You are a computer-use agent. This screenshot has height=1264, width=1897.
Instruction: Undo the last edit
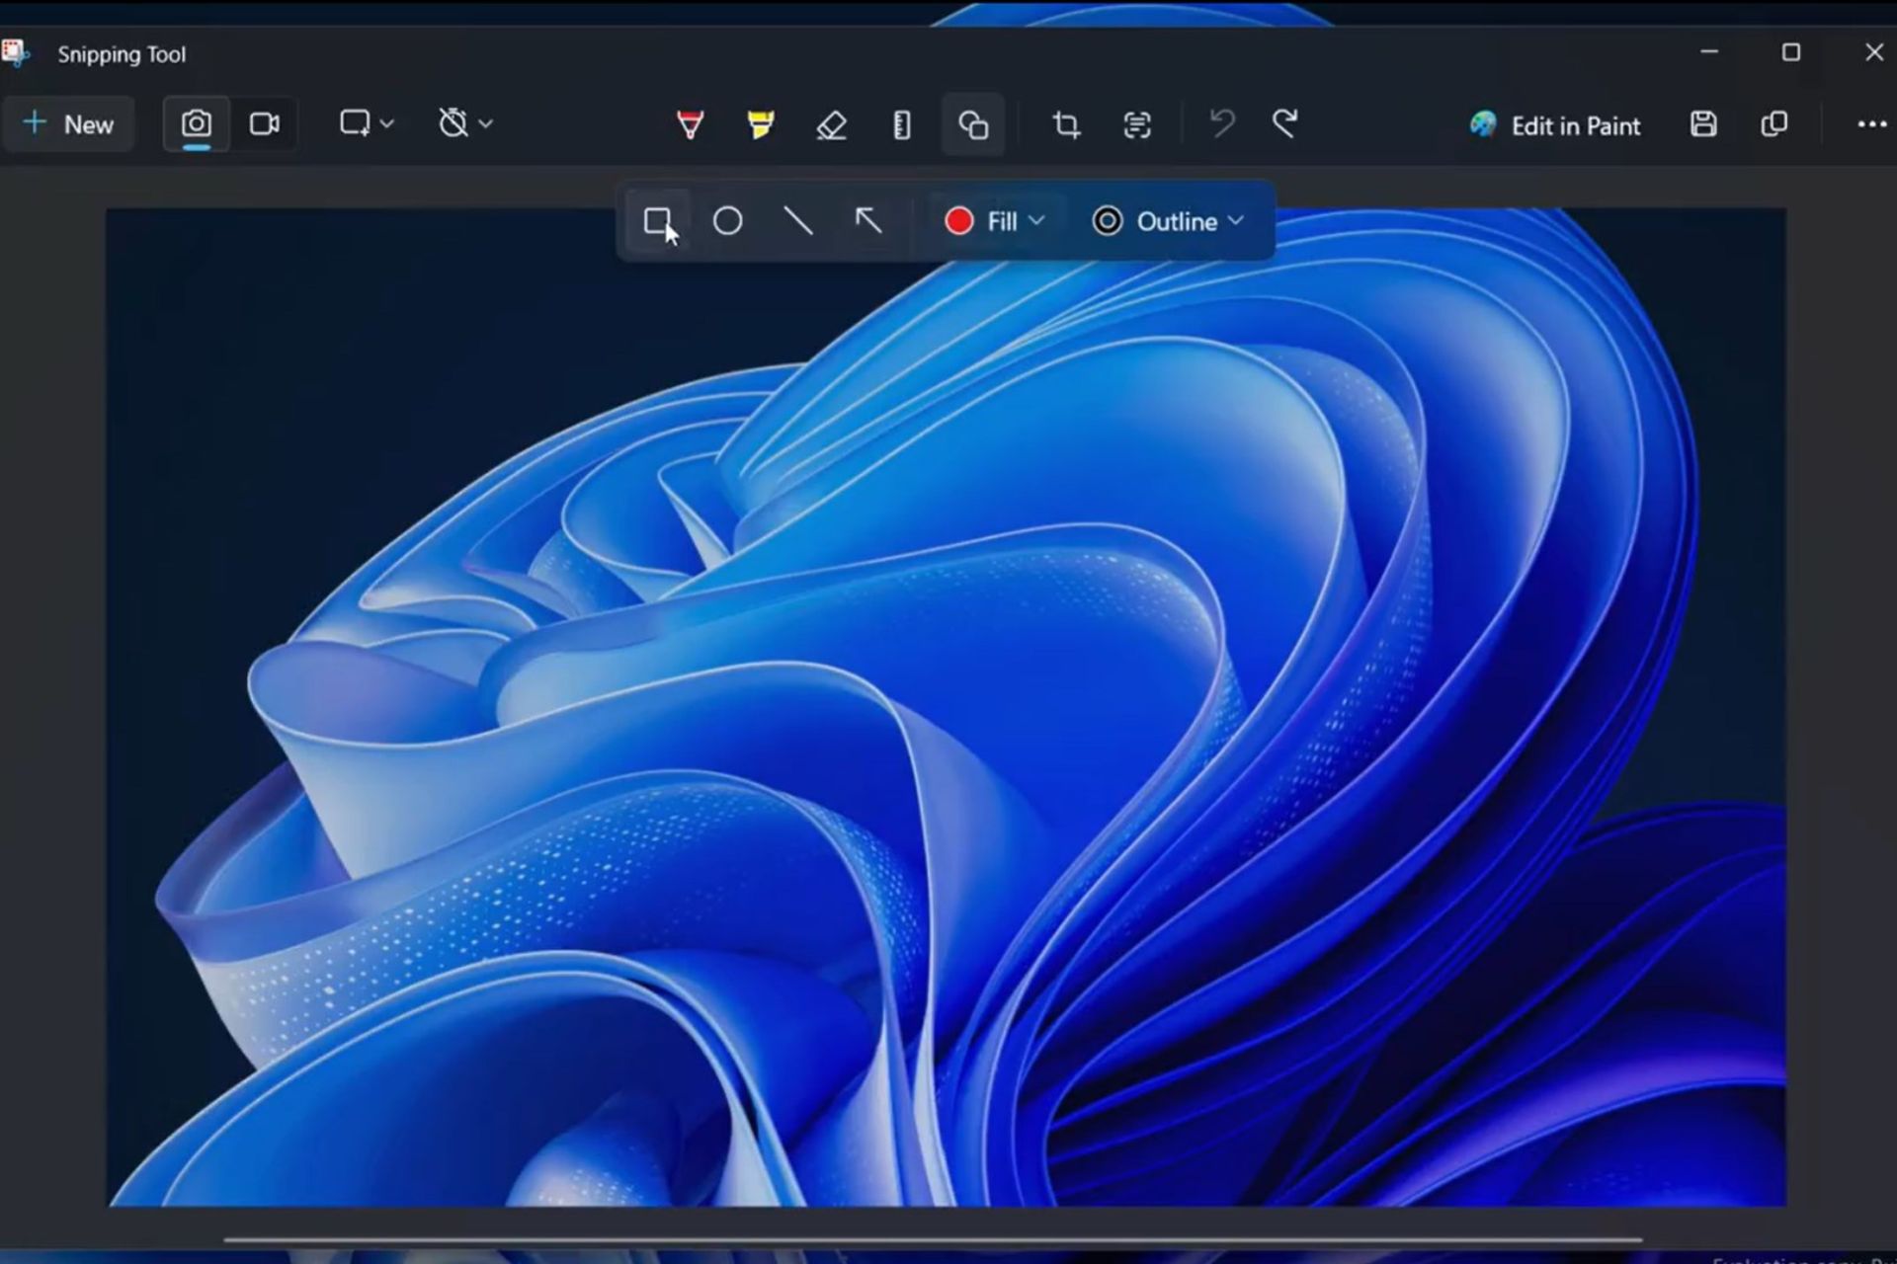tap(1222, 124)
